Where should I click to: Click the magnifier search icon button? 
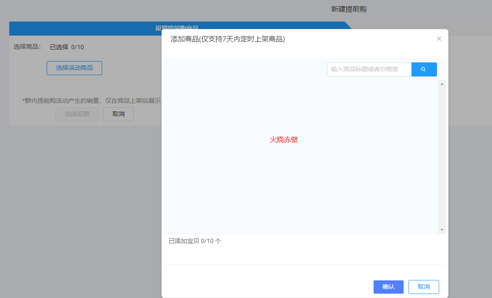point(424,69)
